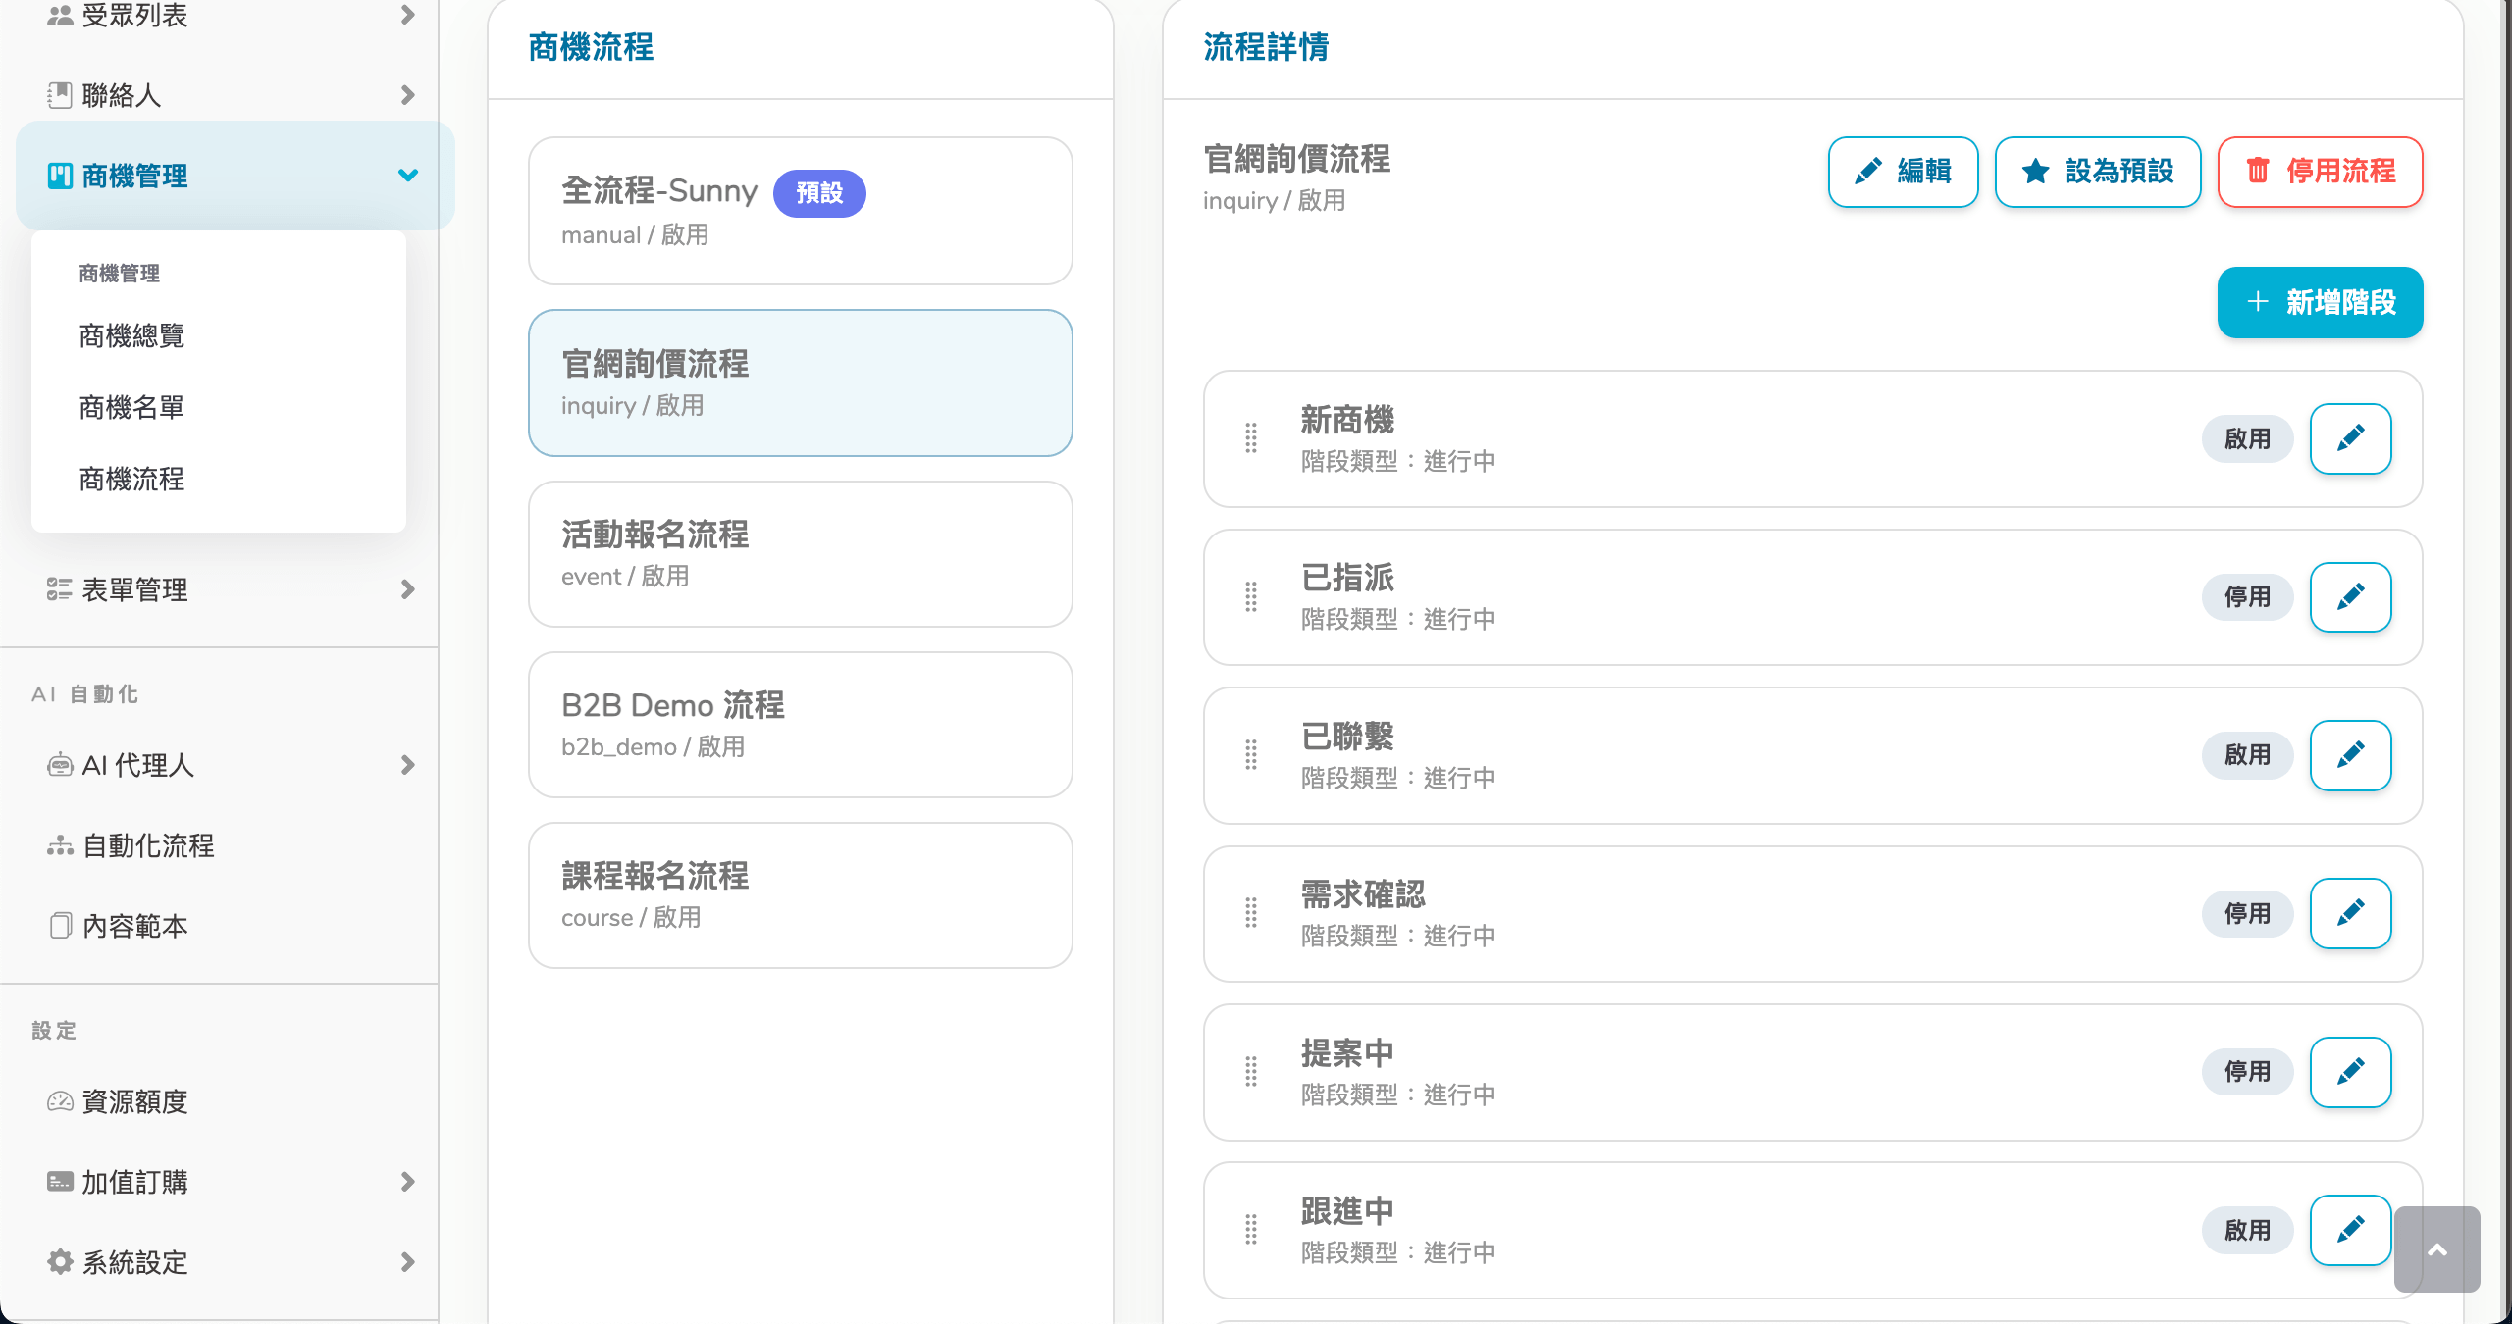Image resolution: width=2512 pixels, height=1324 pixels.
Task: Toggle the 停用 status of 已指派 stage
Action: (2247, 597)
